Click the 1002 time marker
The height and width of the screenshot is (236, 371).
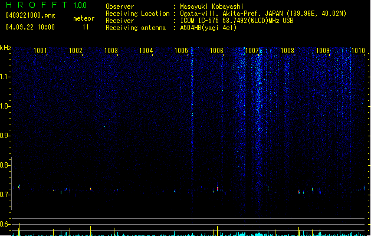click(x=75, y=51)
